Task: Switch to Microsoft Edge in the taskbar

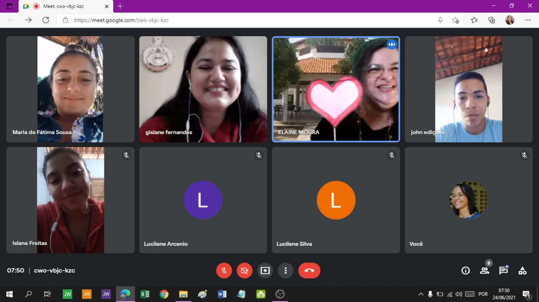Action: point(125,294)
